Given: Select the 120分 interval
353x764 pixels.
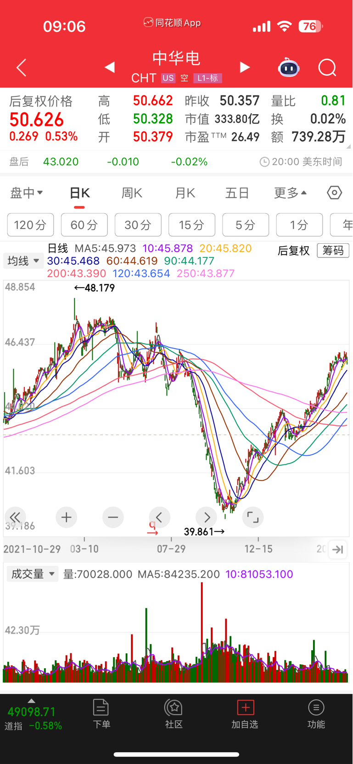Looking at the screenshot, I should [x=30, y=225].
